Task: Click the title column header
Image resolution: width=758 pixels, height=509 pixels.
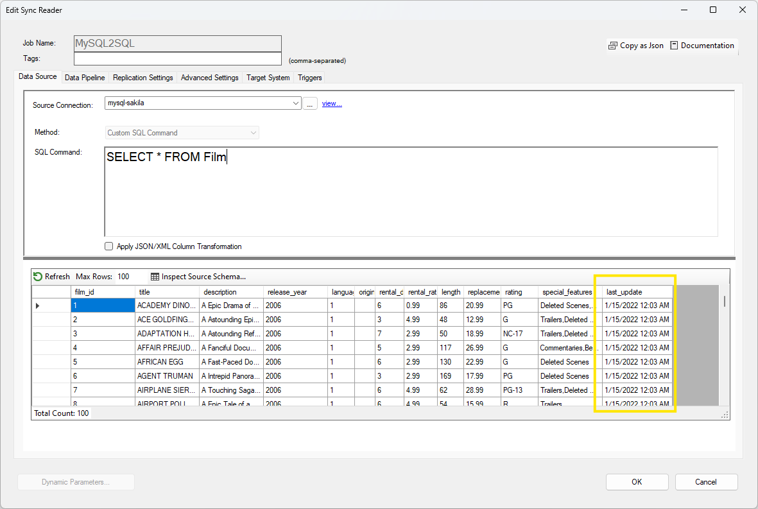Action: point(168,292)
